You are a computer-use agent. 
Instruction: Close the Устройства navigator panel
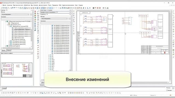(71, 14)
